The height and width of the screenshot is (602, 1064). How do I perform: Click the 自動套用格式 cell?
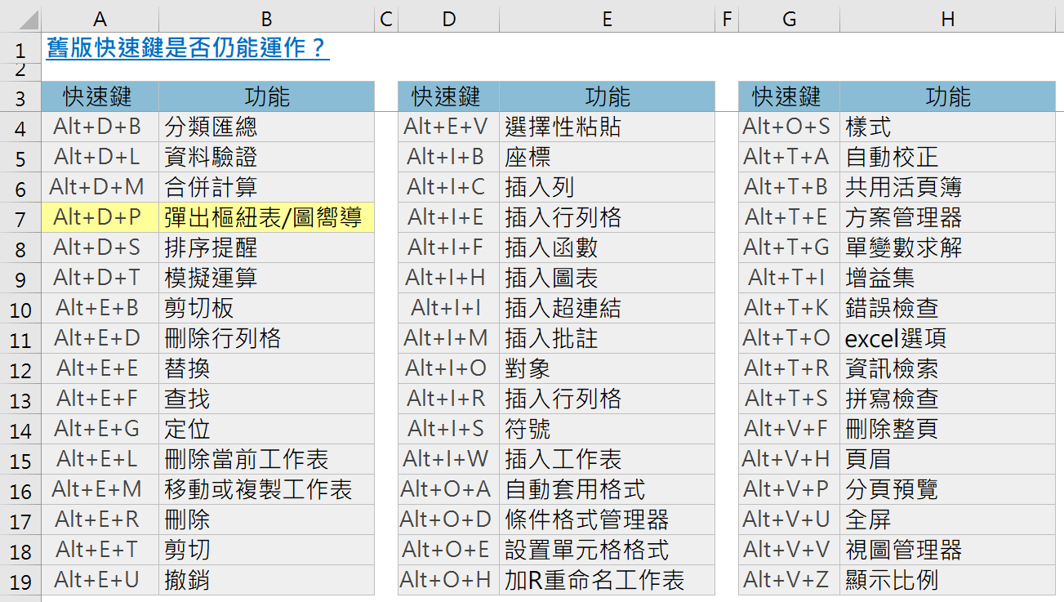[607, 489]
